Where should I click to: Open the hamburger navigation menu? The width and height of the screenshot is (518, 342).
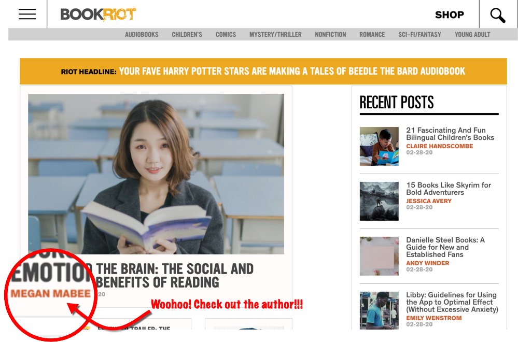[26, 14]
